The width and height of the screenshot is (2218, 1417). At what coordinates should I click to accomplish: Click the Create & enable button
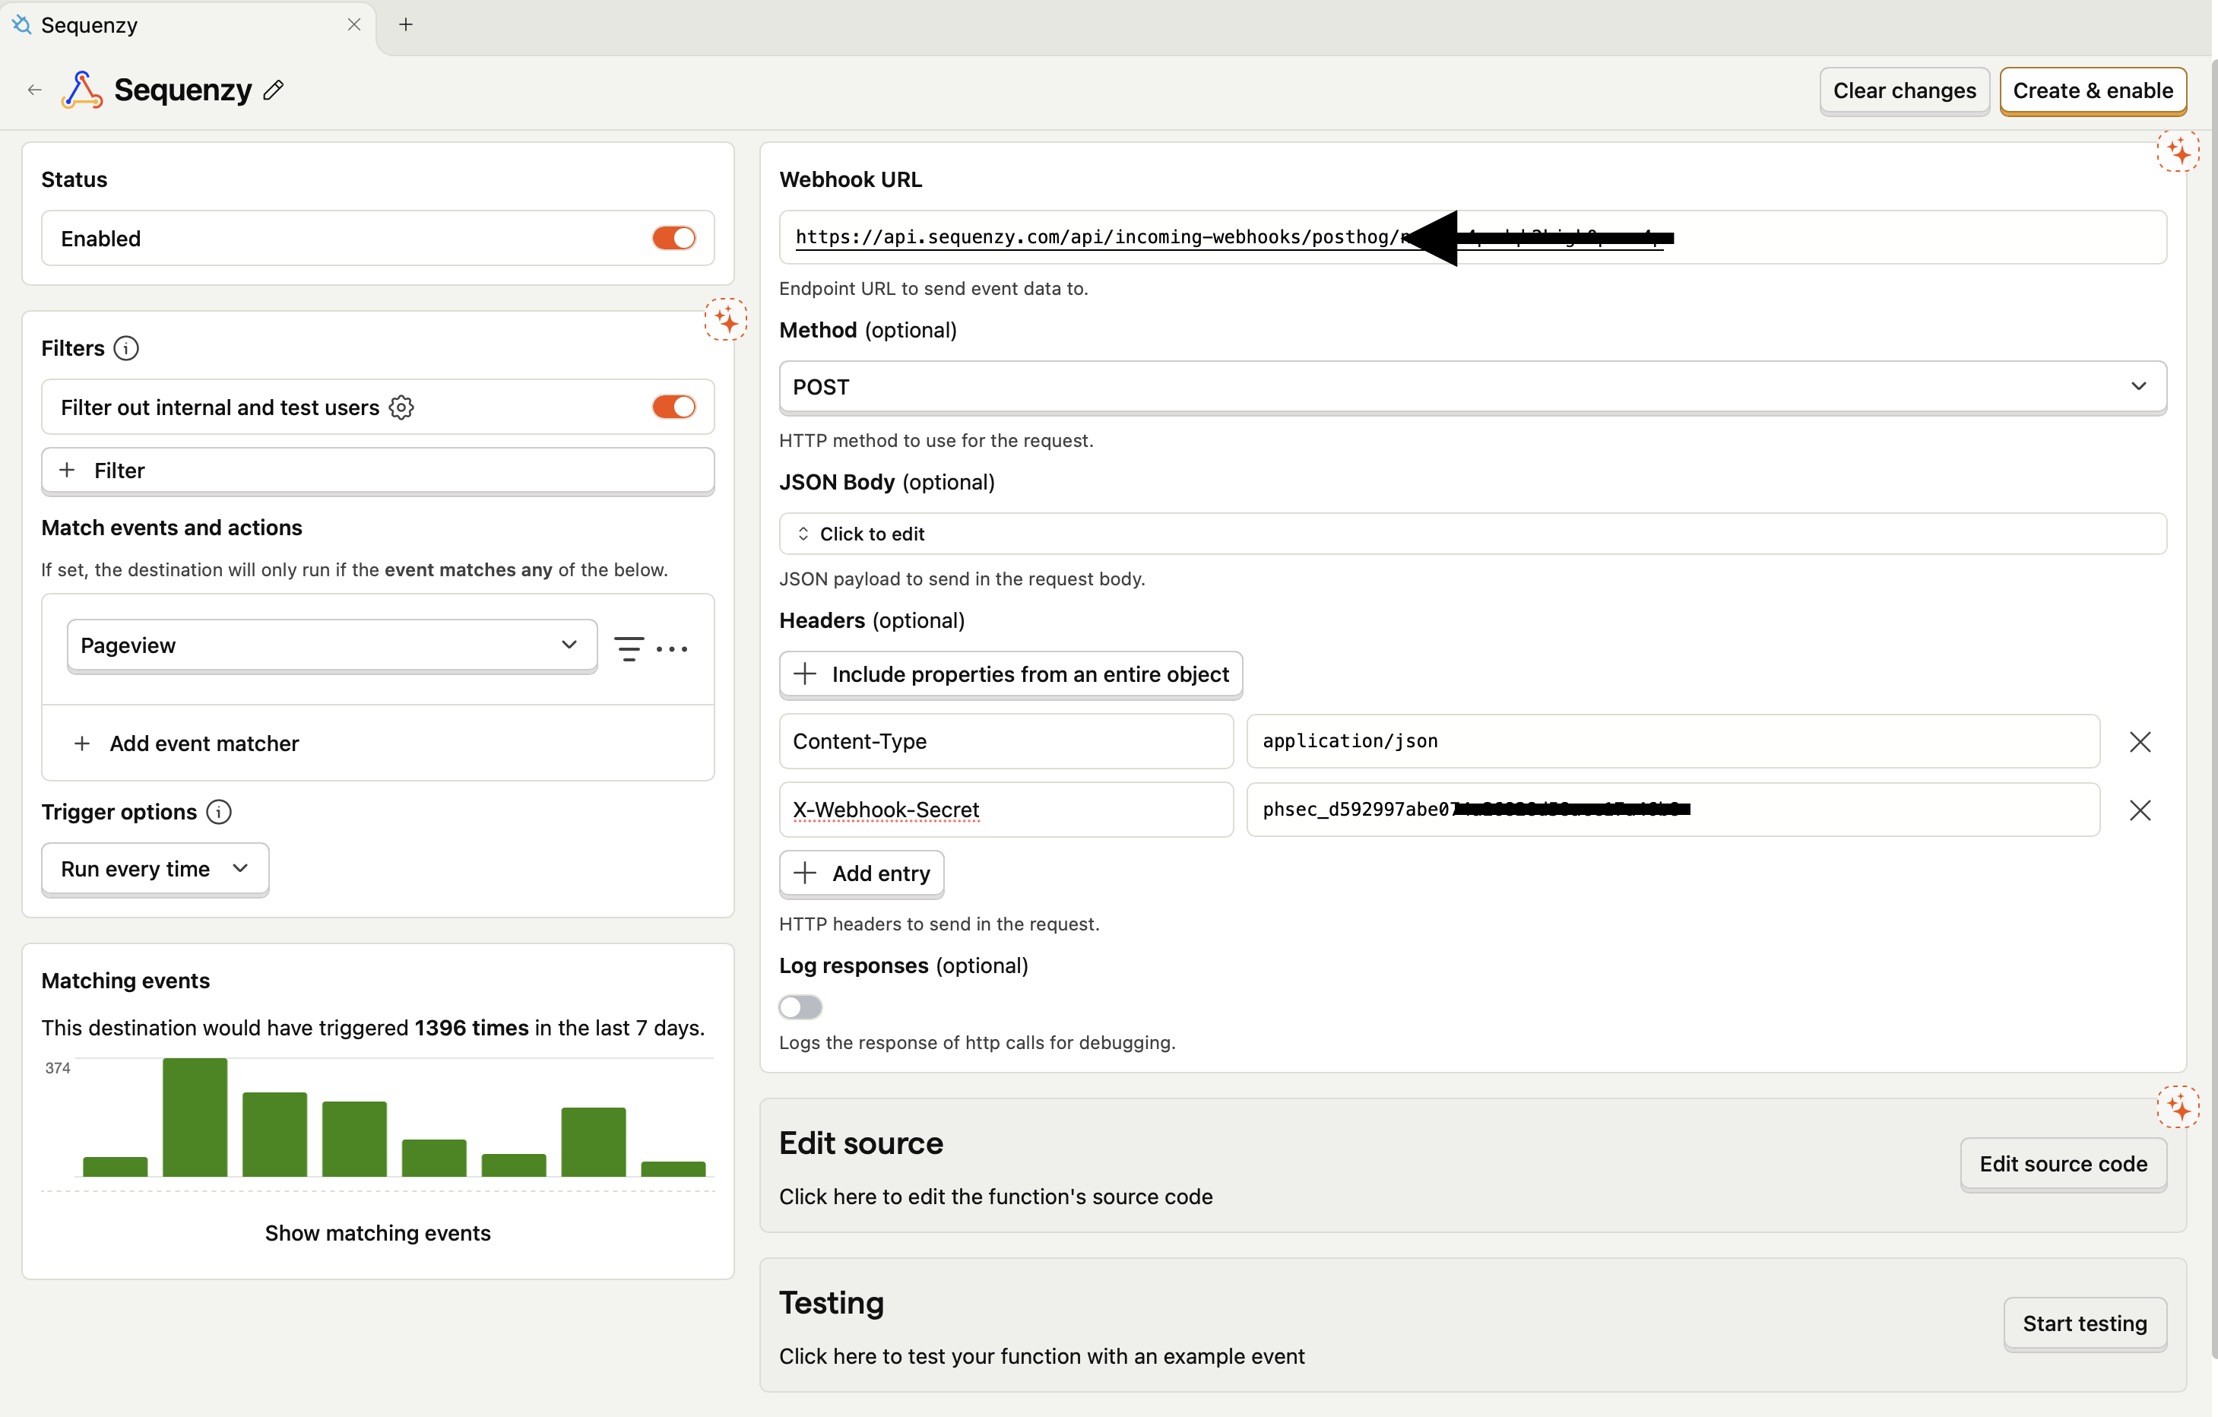2092,90
